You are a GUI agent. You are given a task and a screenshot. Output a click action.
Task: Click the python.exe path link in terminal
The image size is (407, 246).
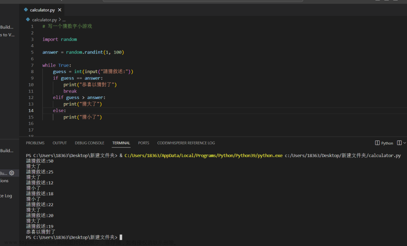tap(203, 155)
